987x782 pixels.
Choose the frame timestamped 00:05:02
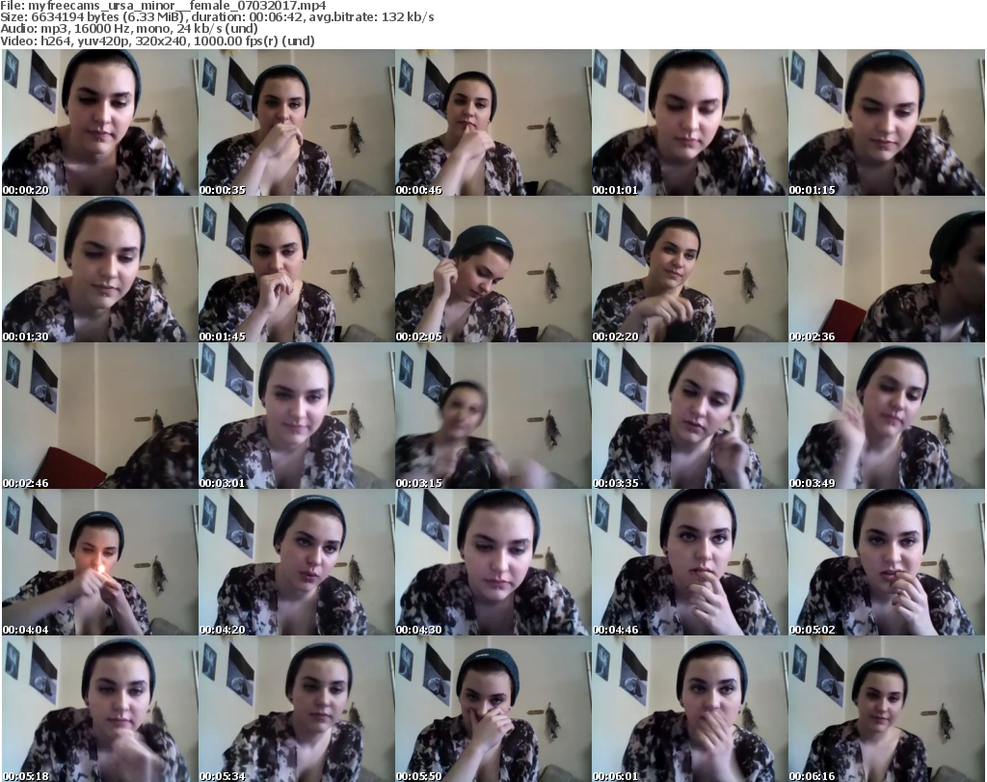pyautogui.click(x=887, y=562)
